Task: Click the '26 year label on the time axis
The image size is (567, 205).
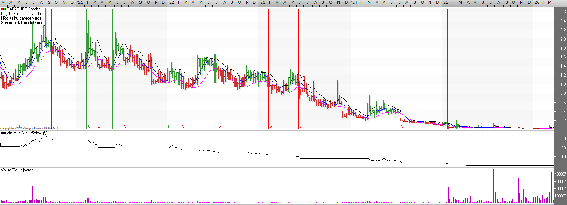Action: [537, 2]
